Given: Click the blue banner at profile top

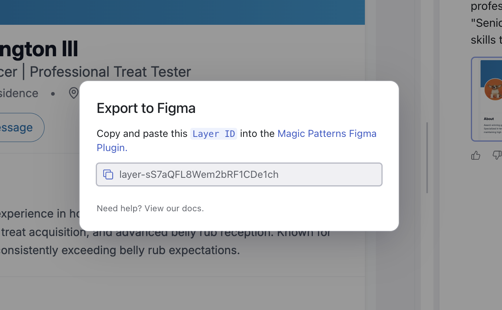Looking at the screenshot, I should [182, 12].
